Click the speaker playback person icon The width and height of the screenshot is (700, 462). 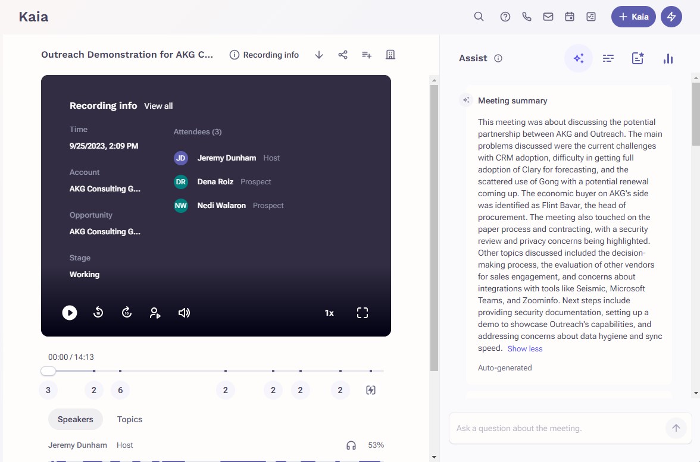[155, 313]
